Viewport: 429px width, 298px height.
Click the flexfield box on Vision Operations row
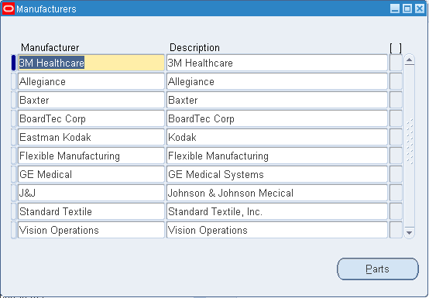click(x=396, y=230)
